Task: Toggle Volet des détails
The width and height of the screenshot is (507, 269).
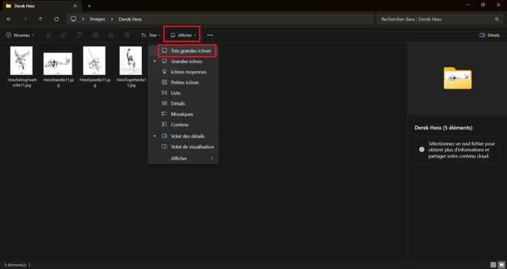Action: (x=183, y=137)
